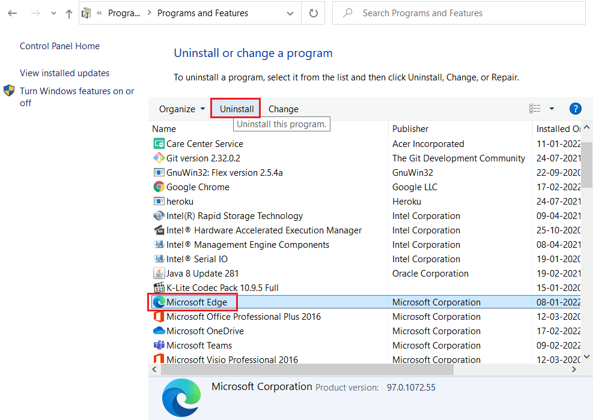The image size is (593, 420).
Task: Click the vertical scrollbar thumb
Action: (x=586, y=164)
